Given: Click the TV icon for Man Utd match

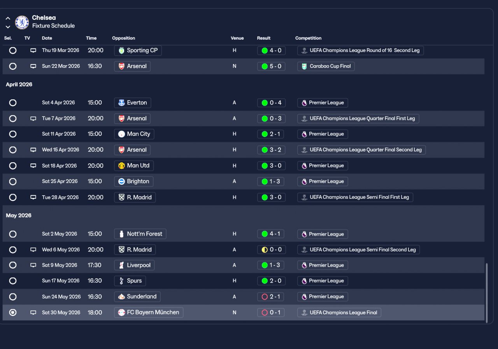Looking at the screenshot, I should pyautogui.click(x=33, y=166).
